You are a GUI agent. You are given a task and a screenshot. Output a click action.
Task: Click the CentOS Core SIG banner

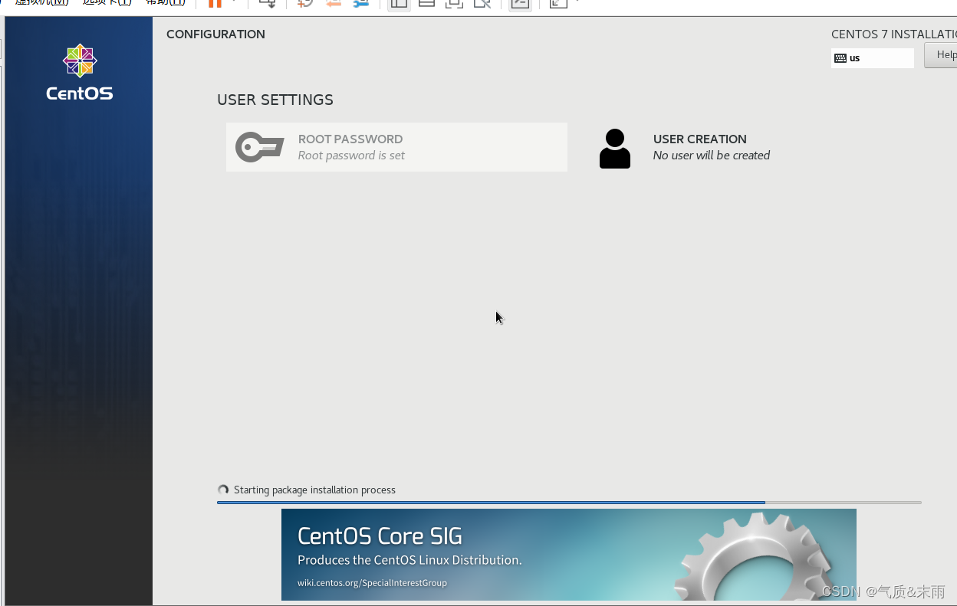pos(569,555)
